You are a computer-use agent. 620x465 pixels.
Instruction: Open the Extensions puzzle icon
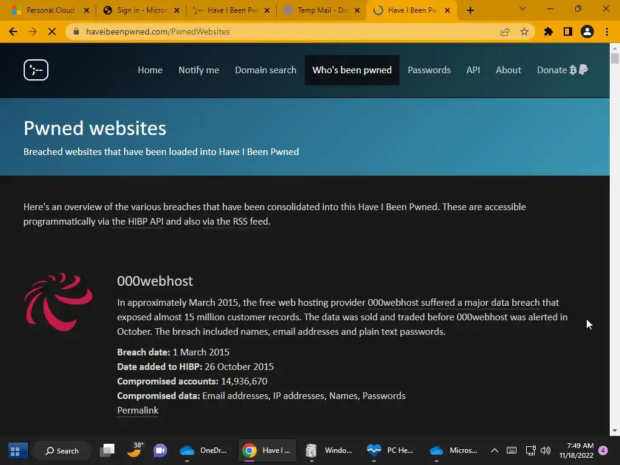coord(549,31)
